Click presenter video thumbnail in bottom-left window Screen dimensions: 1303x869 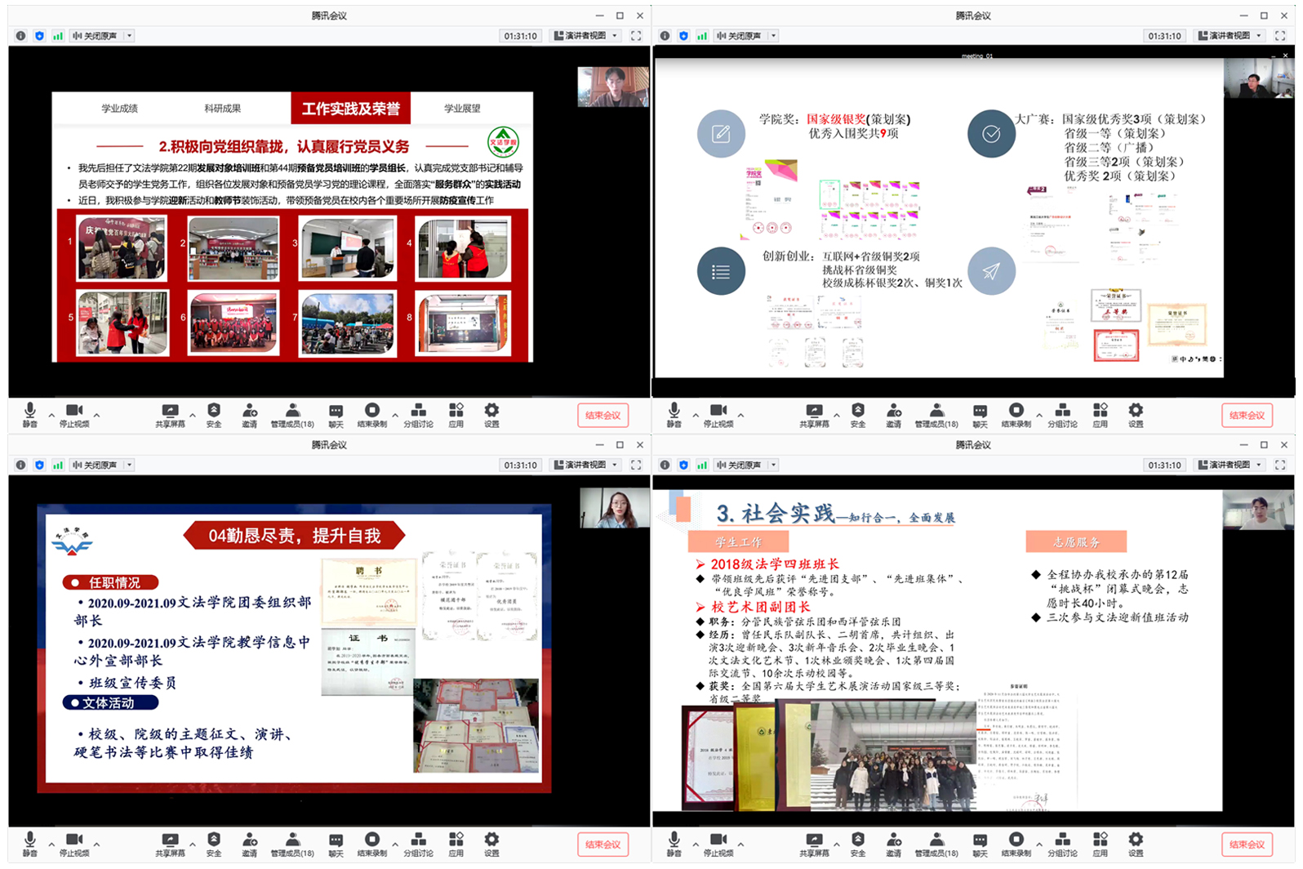pyautogui.click(x=614, y=508)
